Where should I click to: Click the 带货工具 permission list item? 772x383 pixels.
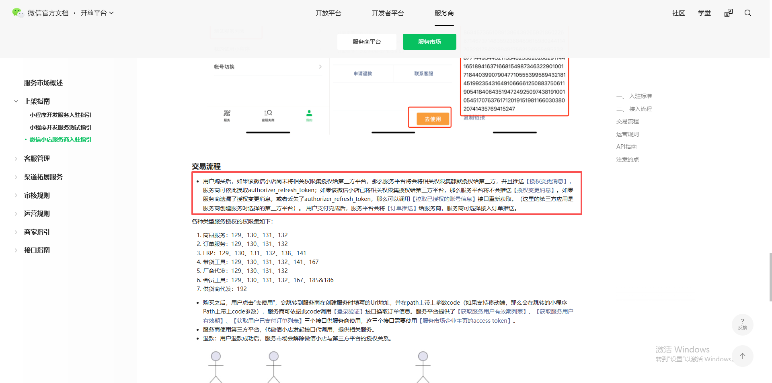(261, 262)
